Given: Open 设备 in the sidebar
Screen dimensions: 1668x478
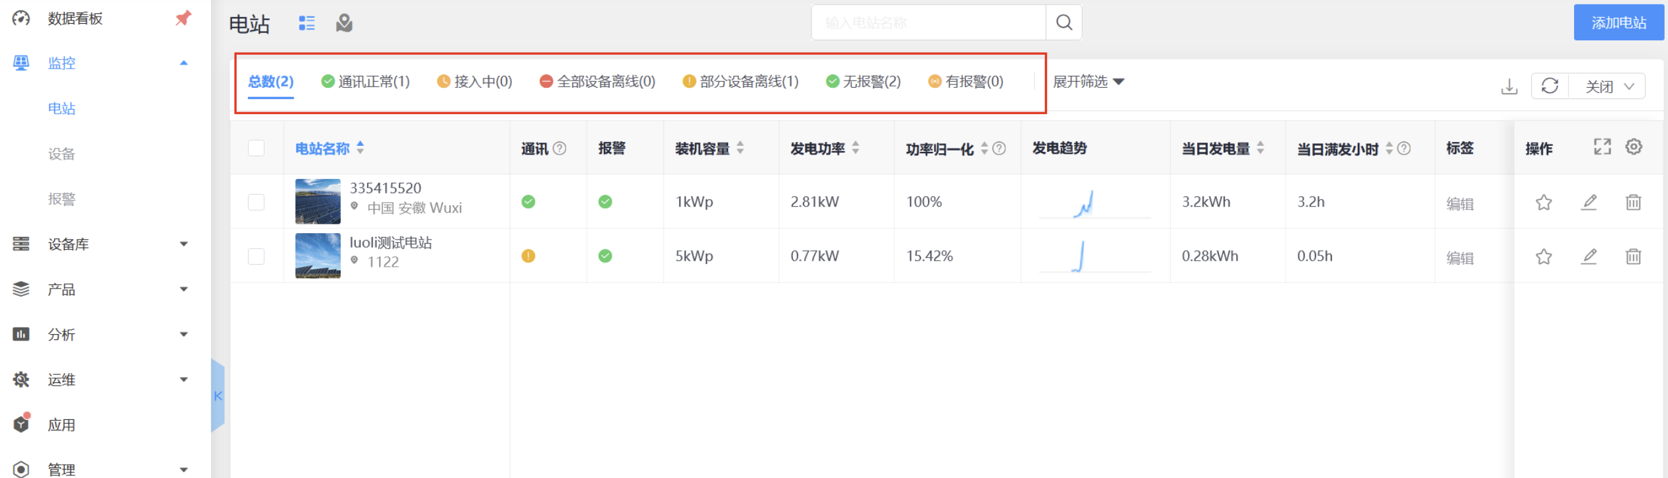Looking at the screenshot, I should pos(62,154).
